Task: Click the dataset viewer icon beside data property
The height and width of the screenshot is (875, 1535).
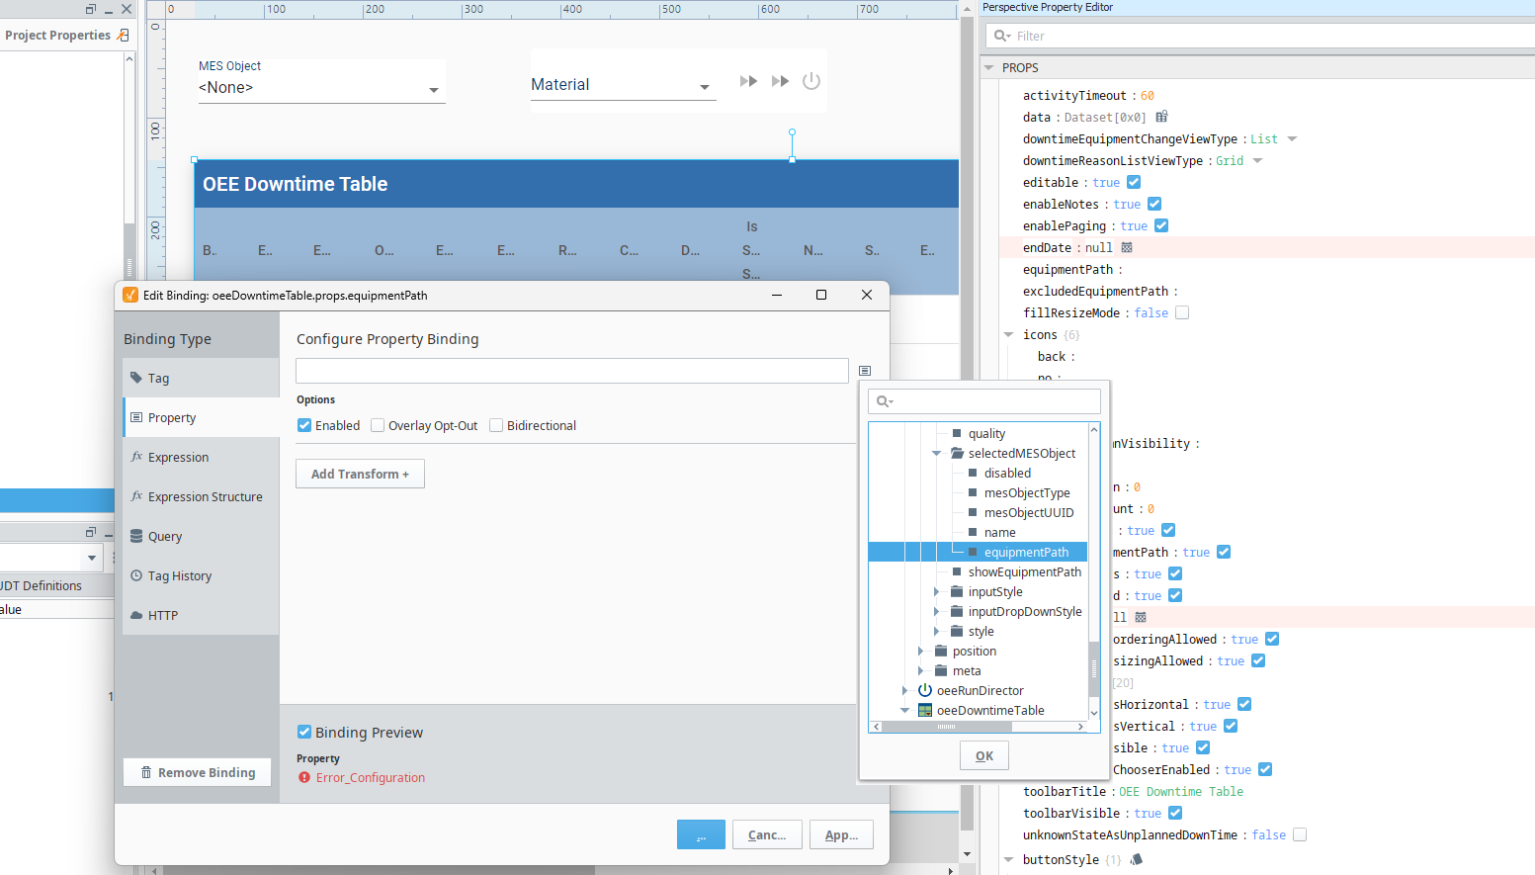Action: click(x=1161, y=117)
